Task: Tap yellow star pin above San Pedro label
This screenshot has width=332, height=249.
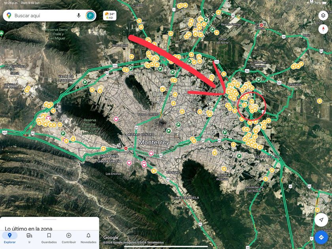Action: (x=103, y=149)
